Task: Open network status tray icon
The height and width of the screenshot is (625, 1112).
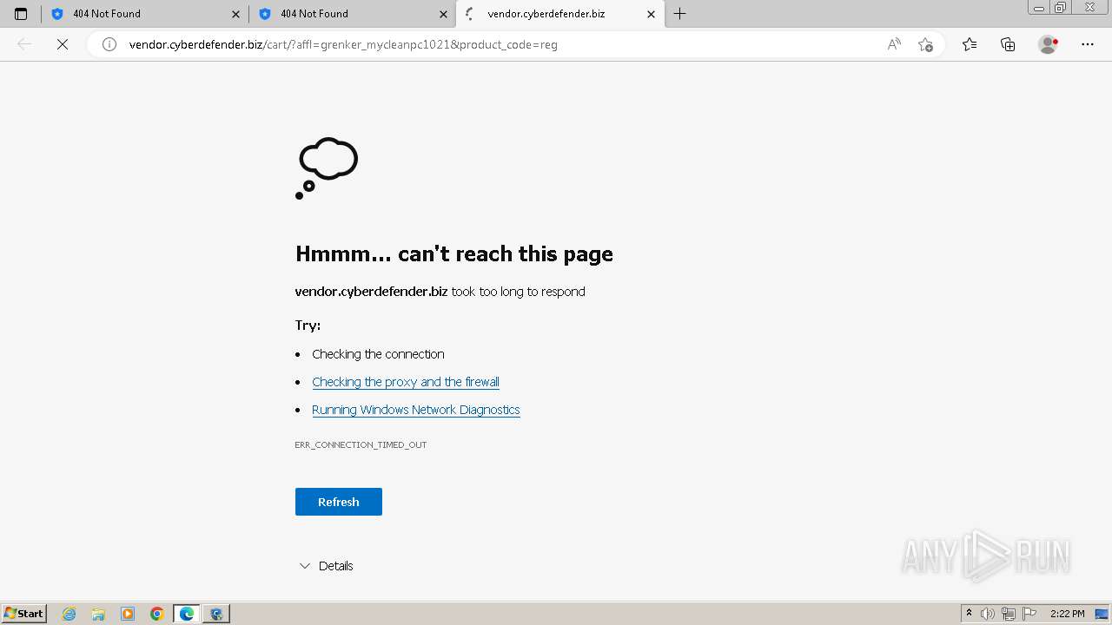Action: pyautogui.click(x=1009, y=614)
